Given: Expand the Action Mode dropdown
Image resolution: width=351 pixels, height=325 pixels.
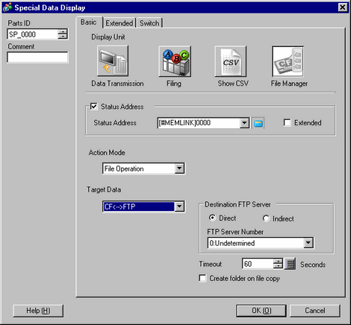Looking at the screenshot, I should click(x=179, y=168).
